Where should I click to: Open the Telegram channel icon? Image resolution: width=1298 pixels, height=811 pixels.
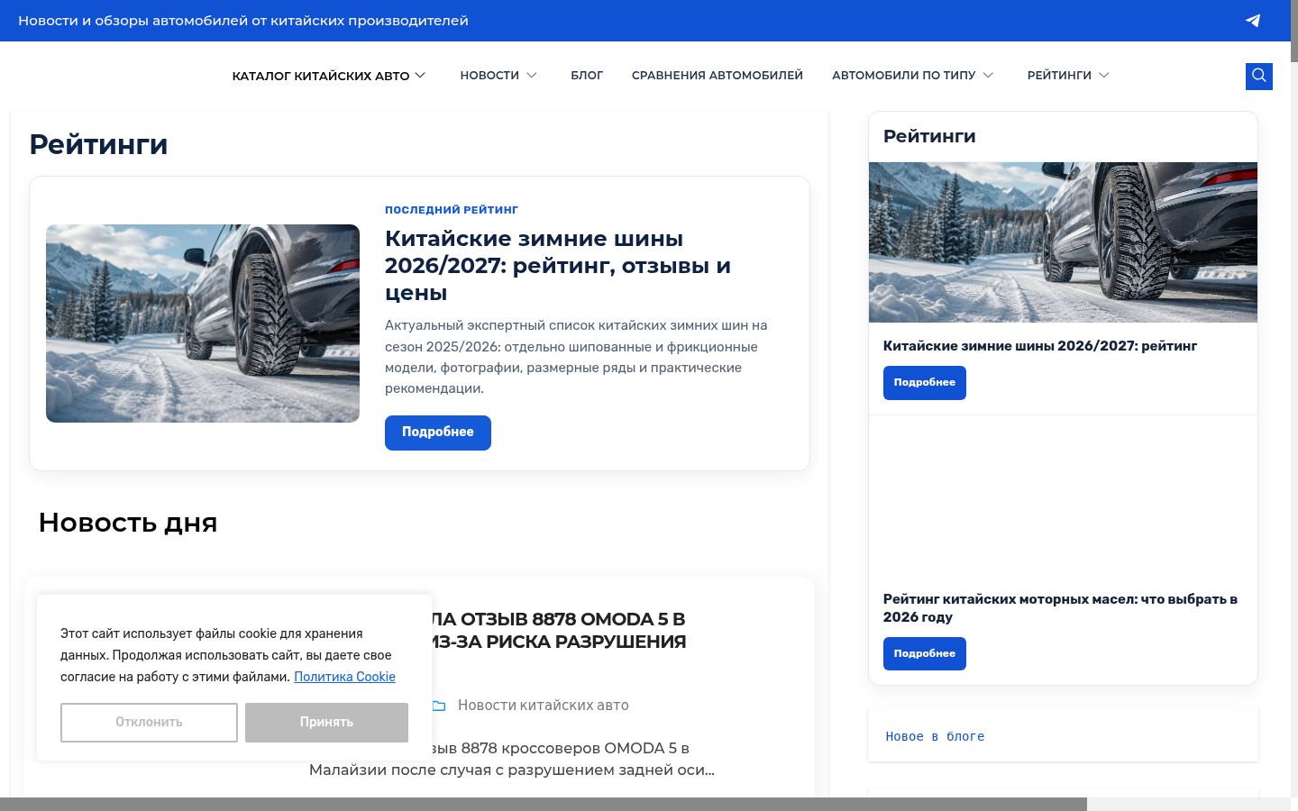1253,21
